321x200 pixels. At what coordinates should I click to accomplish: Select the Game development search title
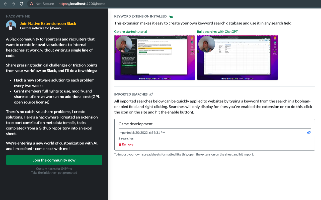(x=135, y=124)
